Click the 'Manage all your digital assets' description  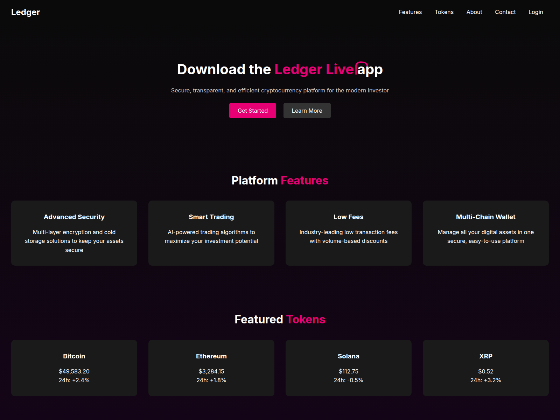(486, 237)
